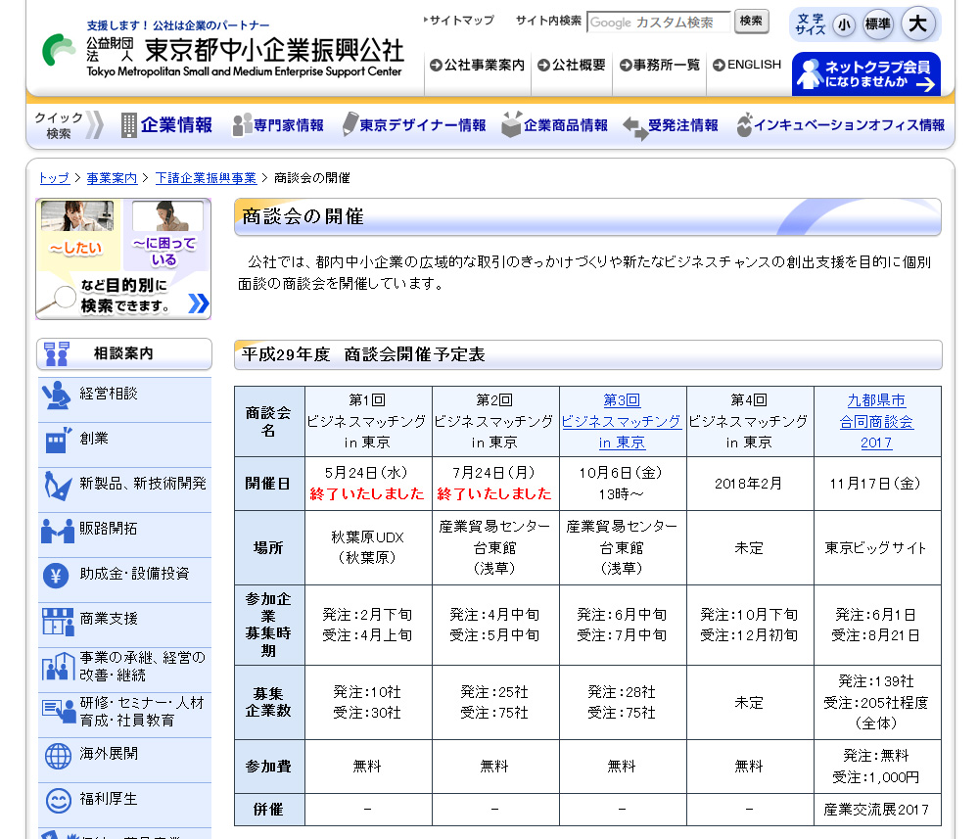
Task: Open 第3回 ビジネスマッチング in 東京 link
Action: click(622, 421)
